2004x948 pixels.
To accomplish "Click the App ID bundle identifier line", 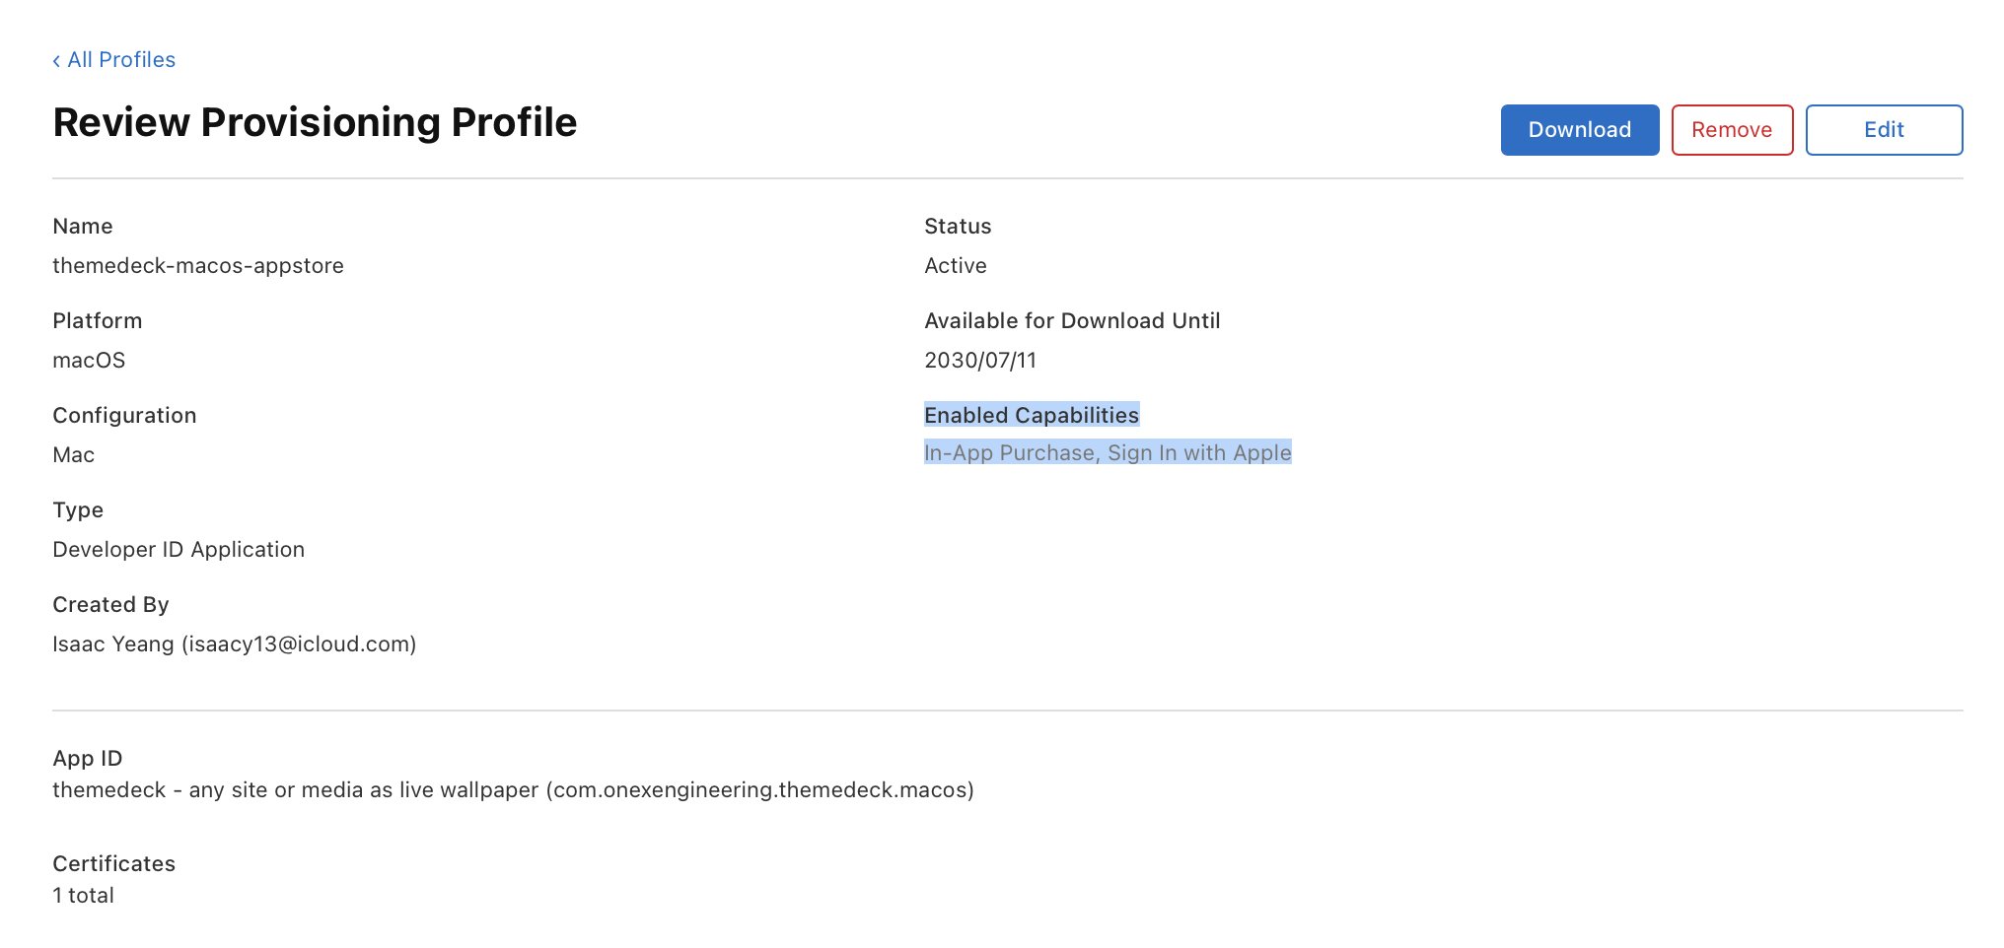I will pyautogui.click(x=513, y=790).
